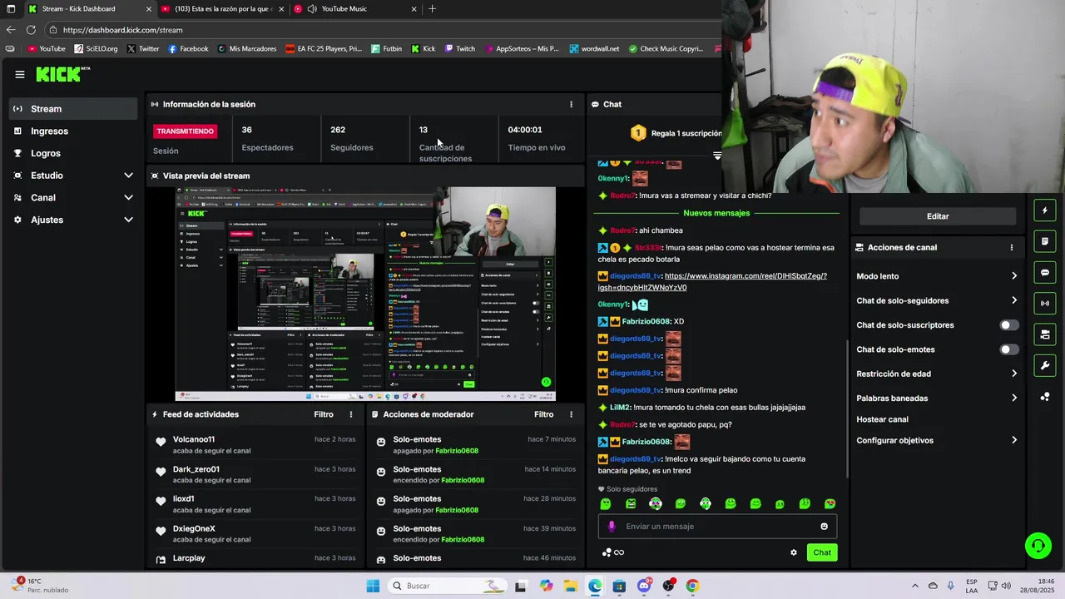The height and width of the screenshot is (599, 1065).
Task: Click the stream preview thumbnail
Action: [365, 294]
